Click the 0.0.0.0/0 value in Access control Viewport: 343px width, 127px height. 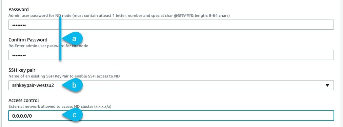(22, 116)
